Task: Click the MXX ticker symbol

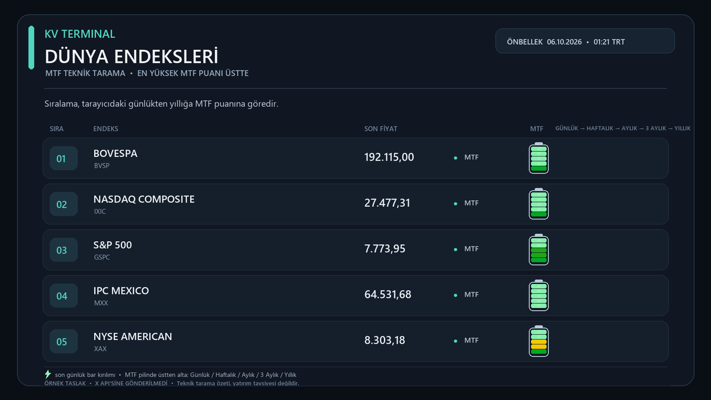Action: point(101,303)
